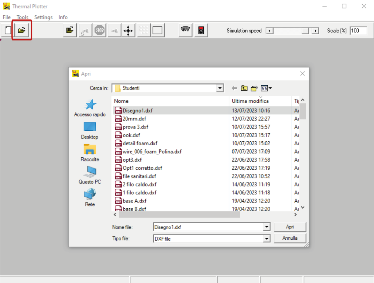Click the red controller device icon

pos(201,30)
